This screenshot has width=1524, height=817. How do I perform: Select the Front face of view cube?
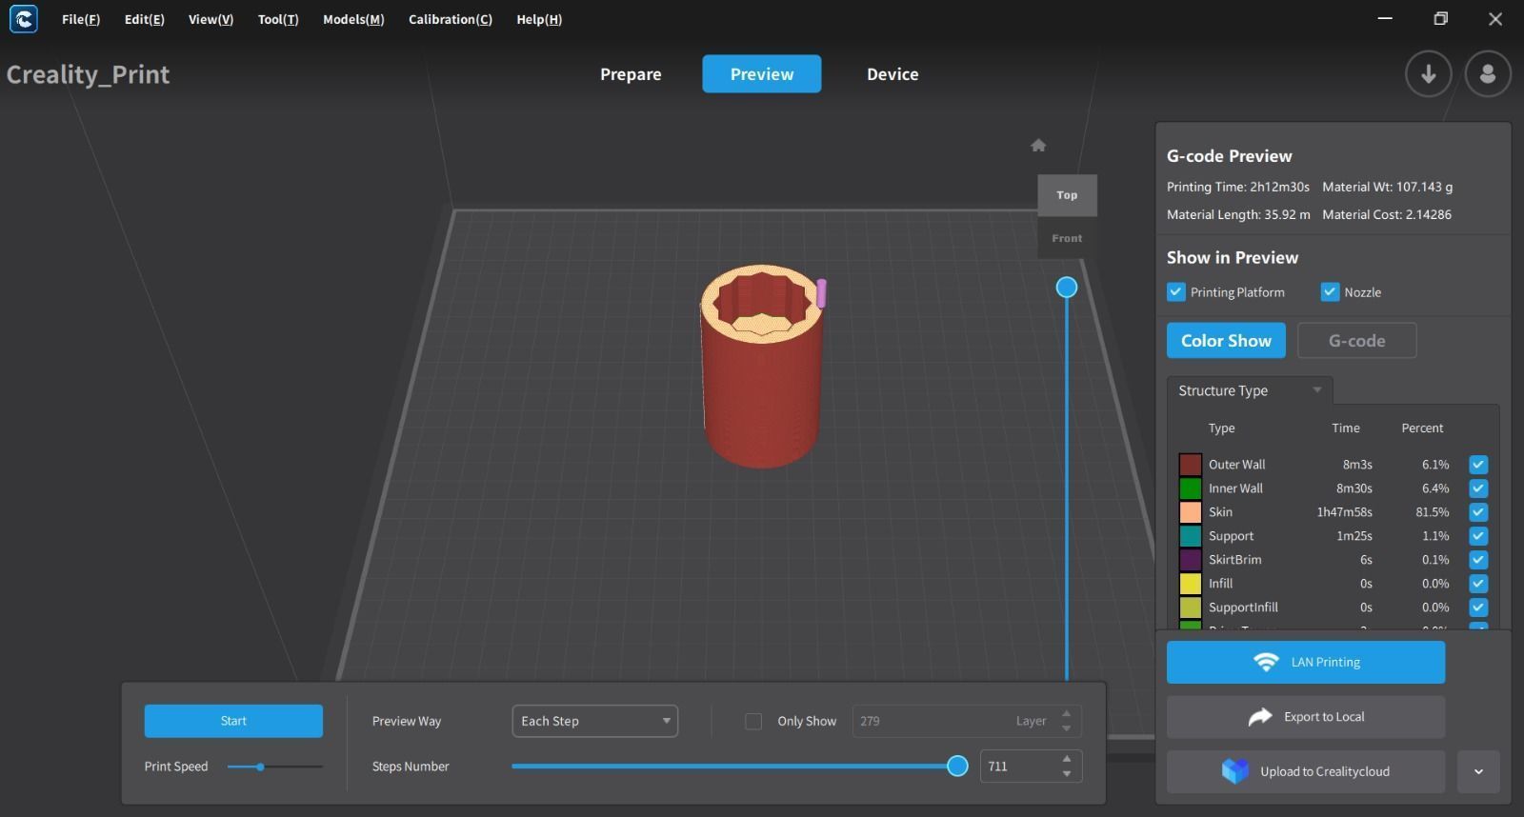click(1067, 238)
